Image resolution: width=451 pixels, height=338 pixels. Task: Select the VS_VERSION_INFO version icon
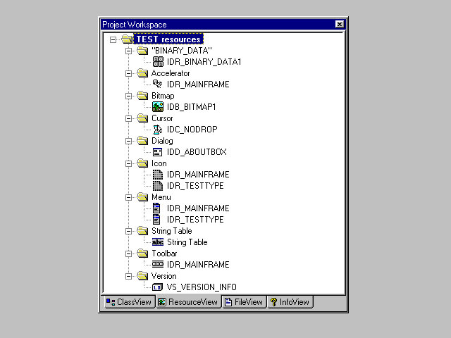tap(158, 287)
